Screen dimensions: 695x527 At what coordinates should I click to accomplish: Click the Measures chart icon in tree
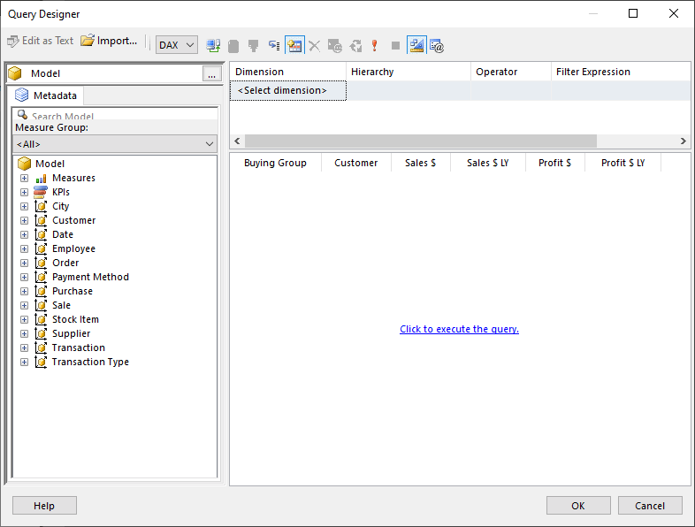[x=41, y=178]
